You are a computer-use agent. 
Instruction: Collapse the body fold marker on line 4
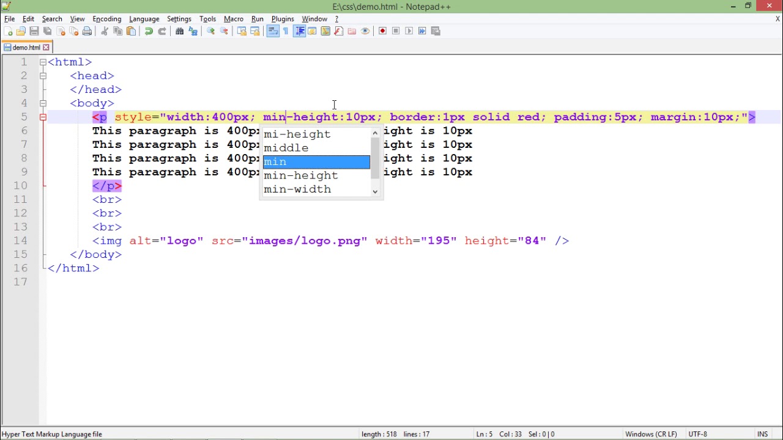coord(43,103)
